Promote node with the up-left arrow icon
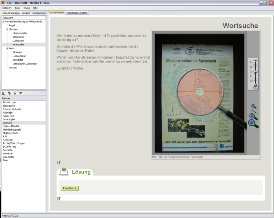The image size is (274, 218). [x=3, y=93]
